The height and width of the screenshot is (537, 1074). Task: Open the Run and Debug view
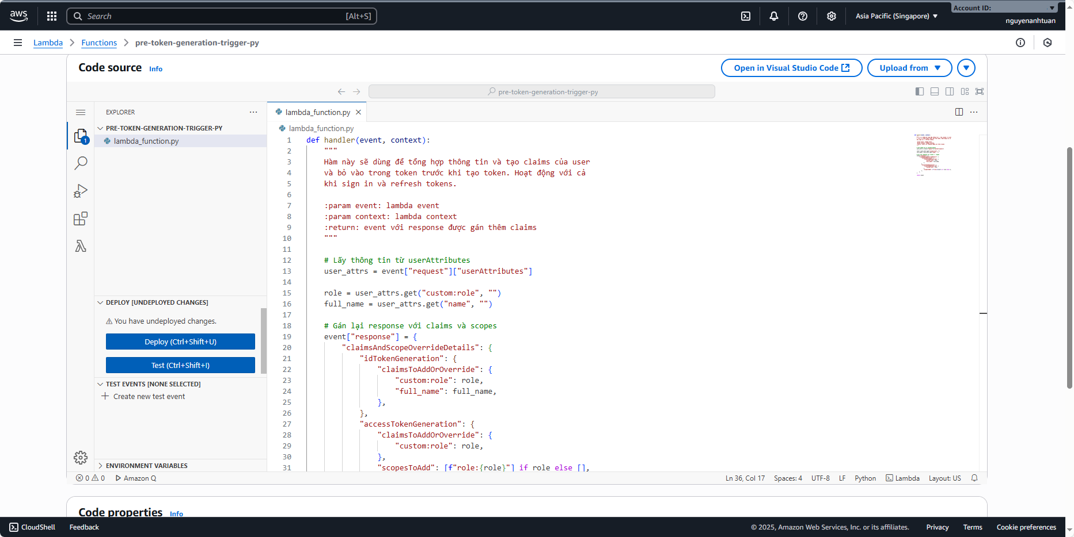[81, 191]
